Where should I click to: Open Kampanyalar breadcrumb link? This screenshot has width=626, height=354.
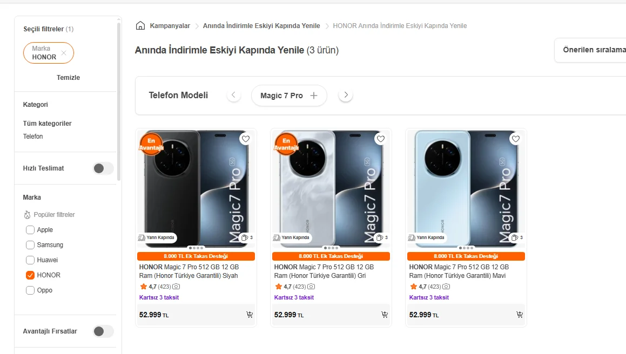coord(170,26)
